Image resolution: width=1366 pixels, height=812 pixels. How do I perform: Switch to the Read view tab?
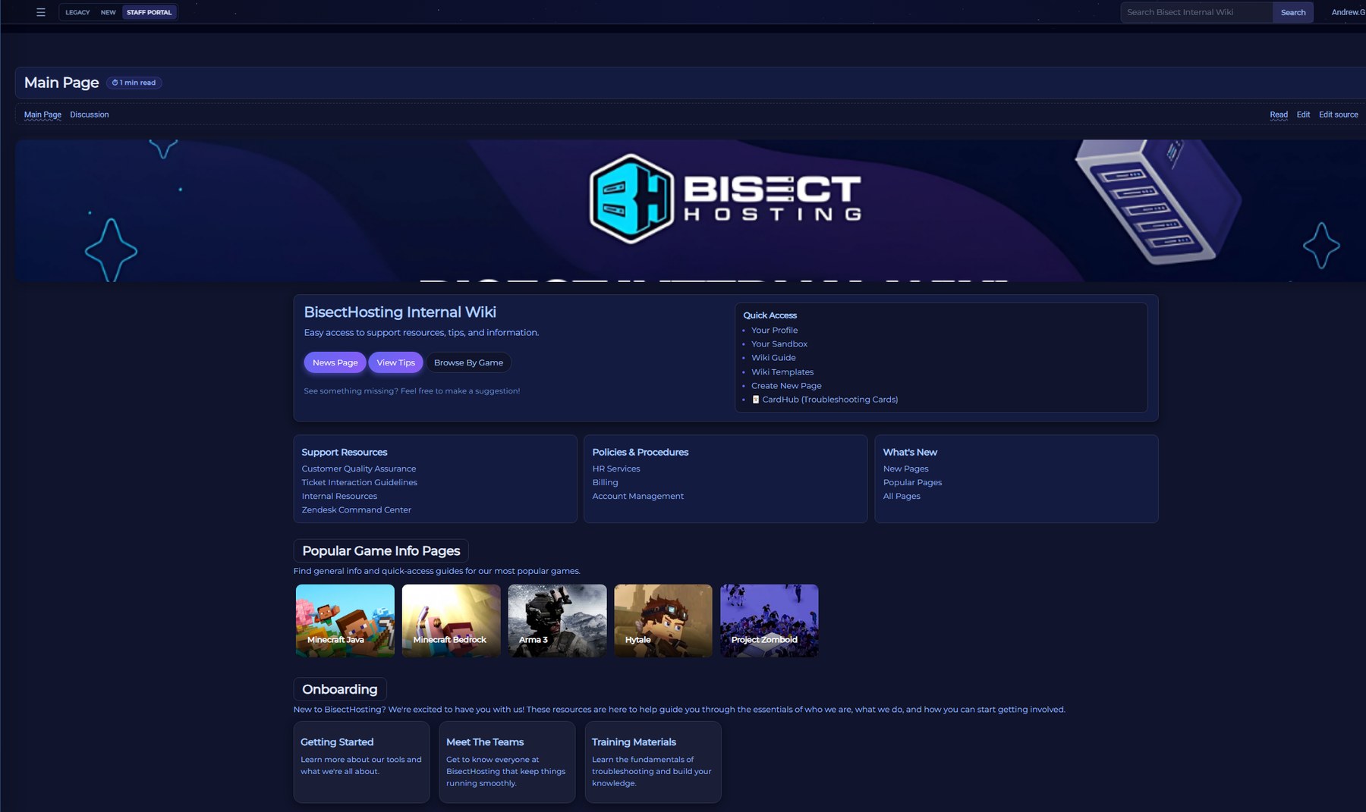pos(1279,114)
